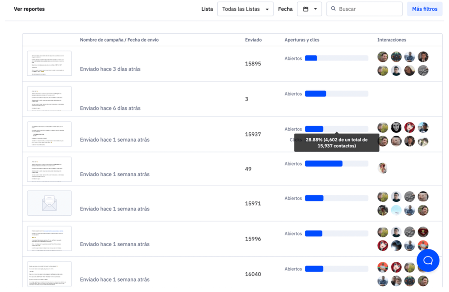Image resolution: width=449 pixels, height=292 pixels.
Task: Click Abiertos progress bar for 15895 campaign
Action: (x=336, y=58)
